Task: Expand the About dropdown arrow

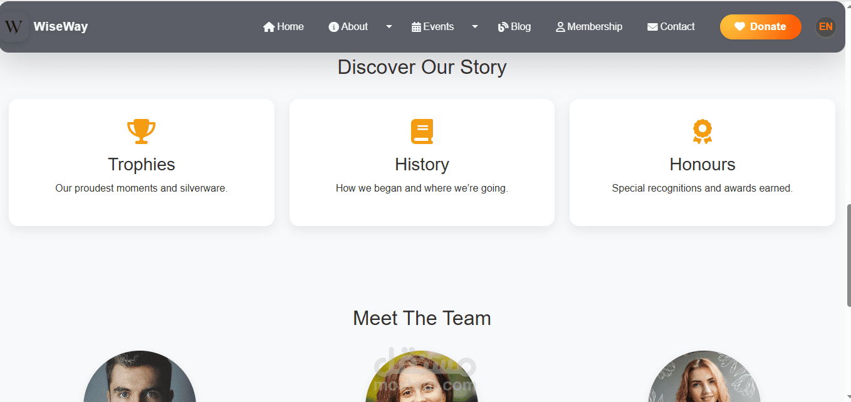Action: (389, 27)
